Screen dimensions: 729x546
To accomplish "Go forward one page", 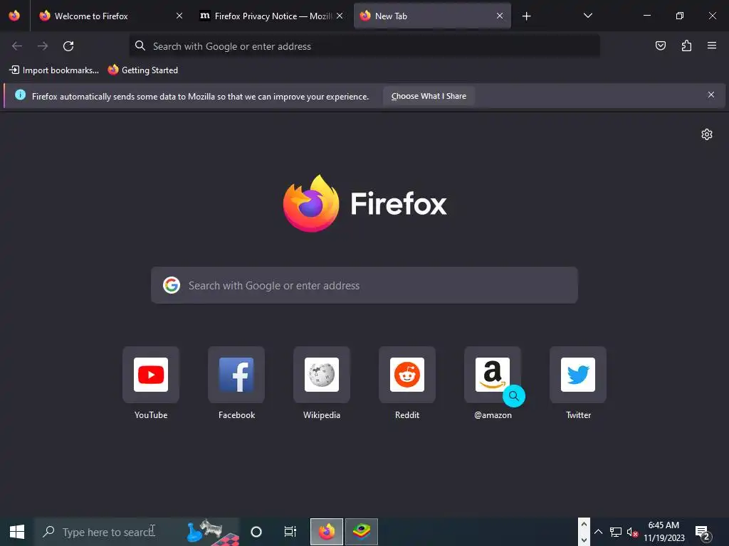I will click(x=43, y=46).
